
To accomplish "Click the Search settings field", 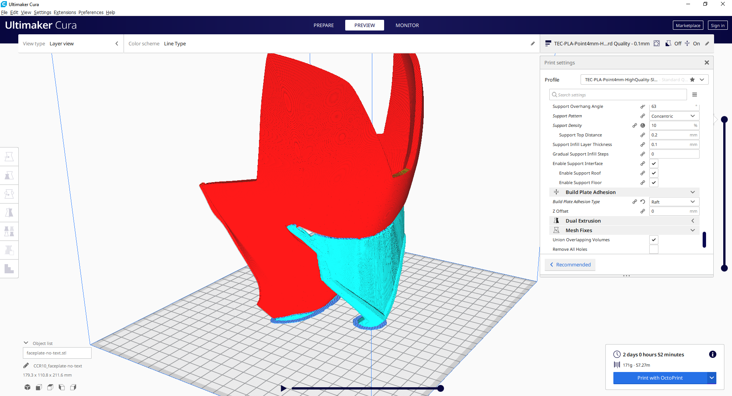I will coord(618,95).
